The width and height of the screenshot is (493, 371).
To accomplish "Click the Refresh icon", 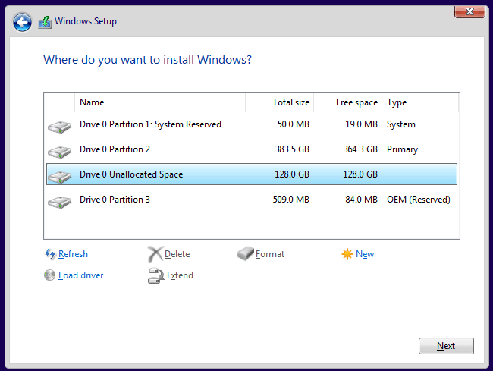I will tap(50, 254).
